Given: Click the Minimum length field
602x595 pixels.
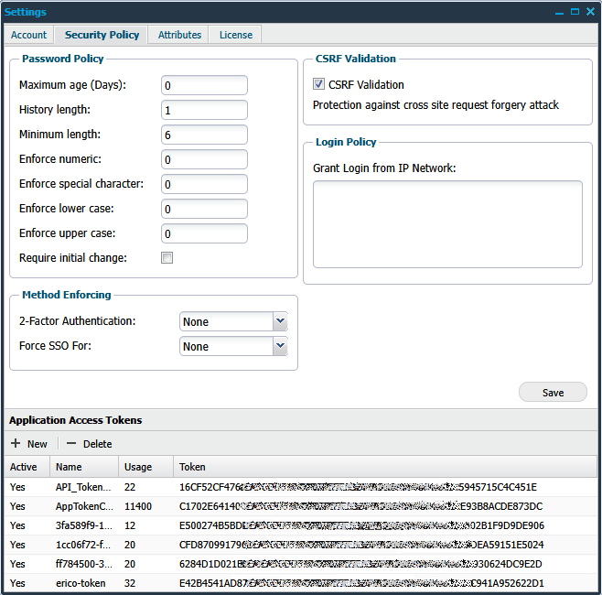Looking at the screenshot, I should (204, 135).
